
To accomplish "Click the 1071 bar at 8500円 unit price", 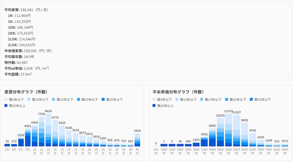I will (285, 145).
